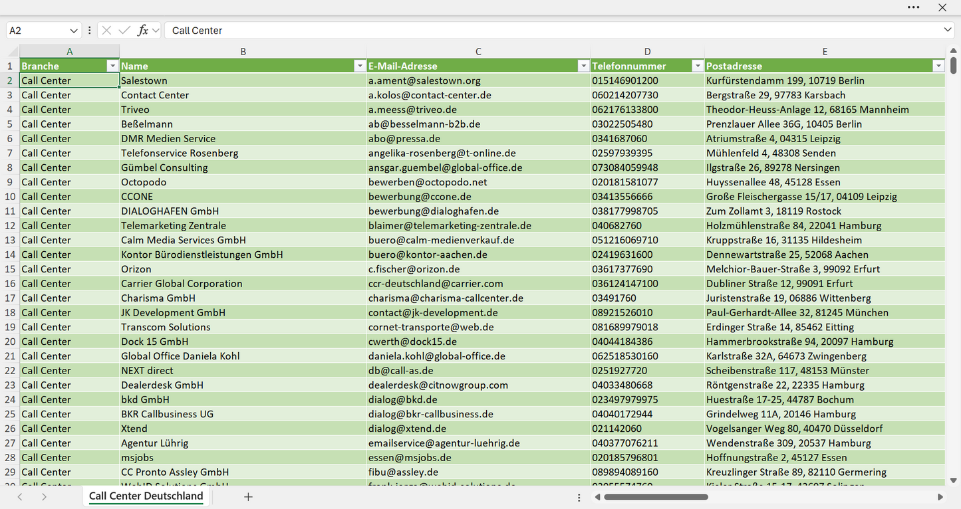Click email dealerdesk@citnowgroup.com
The height and width of the screenshot is (509, 961).
(x=478, y=385)
